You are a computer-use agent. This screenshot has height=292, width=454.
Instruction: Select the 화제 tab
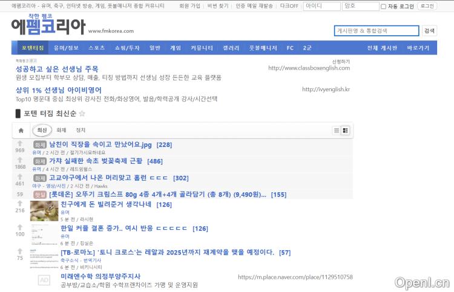(61, 131)
